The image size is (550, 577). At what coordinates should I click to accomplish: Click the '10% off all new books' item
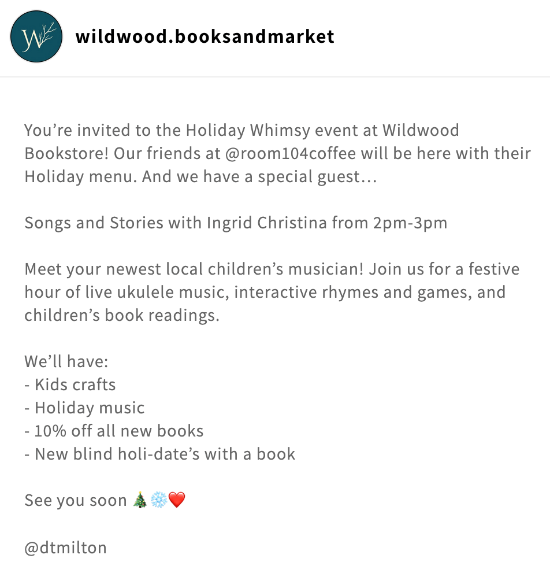pos(119,431)
